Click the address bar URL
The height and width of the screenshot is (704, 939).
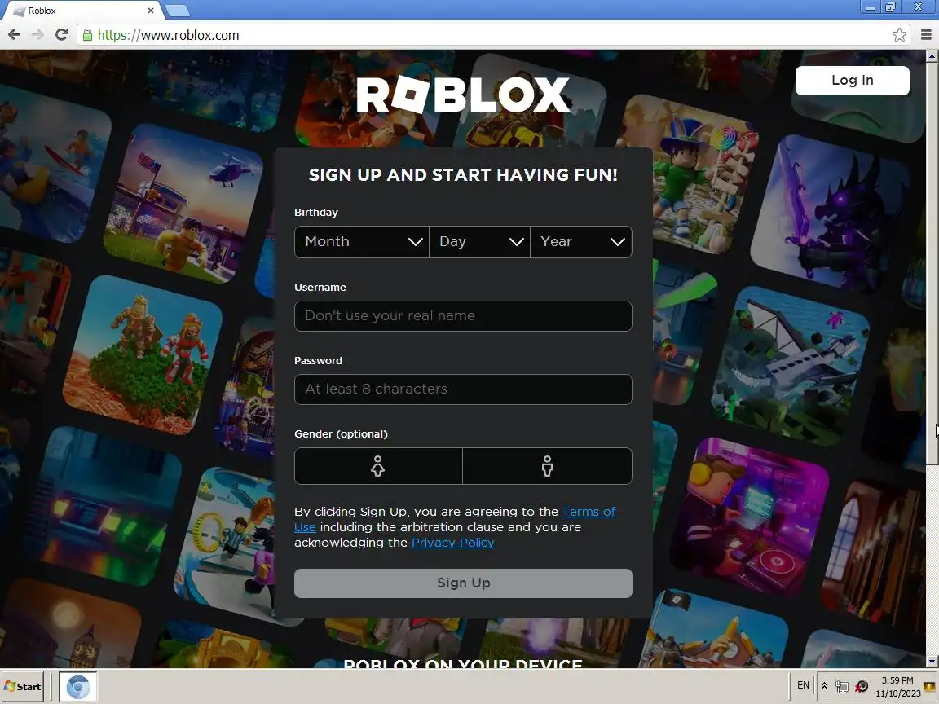pyautogui.click(x=168, y=35)
